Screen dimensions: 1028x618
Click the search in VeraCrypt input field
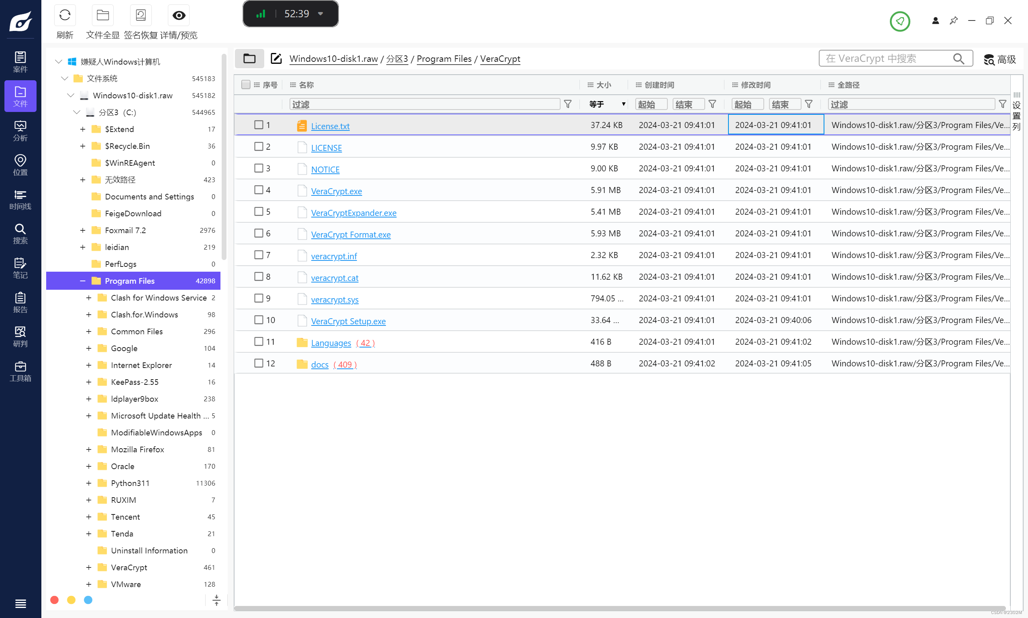(x=887, y=58)
